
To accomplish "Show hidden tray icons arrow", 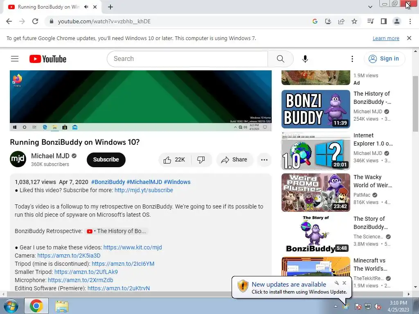I will [x=336, y=306].
